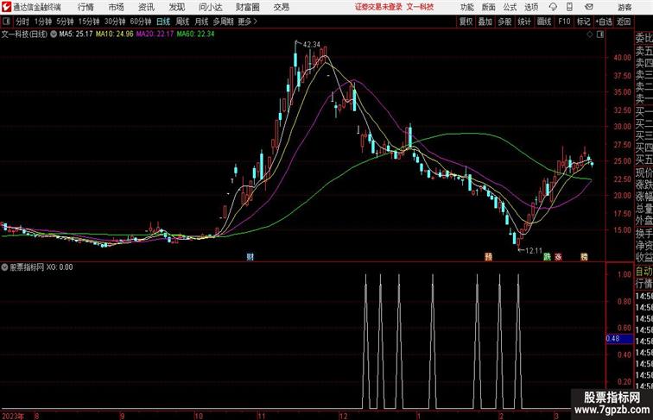
Task: Toggle the side panel icon at chart top-right
Action: click(x=600, y=34)
